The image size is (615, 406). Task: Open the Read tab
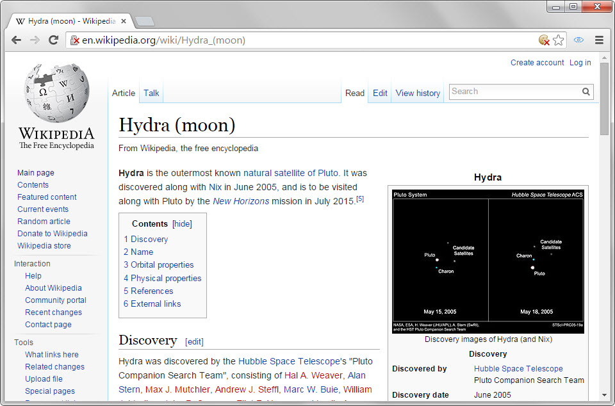coord(354,93)
